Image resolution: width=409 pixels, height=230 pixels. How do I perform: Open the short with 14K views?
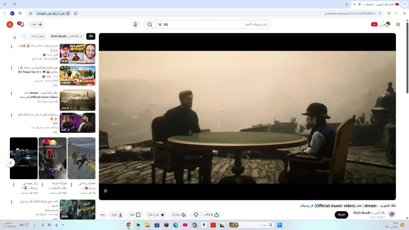pyautogui.click(x=81, y=158)
